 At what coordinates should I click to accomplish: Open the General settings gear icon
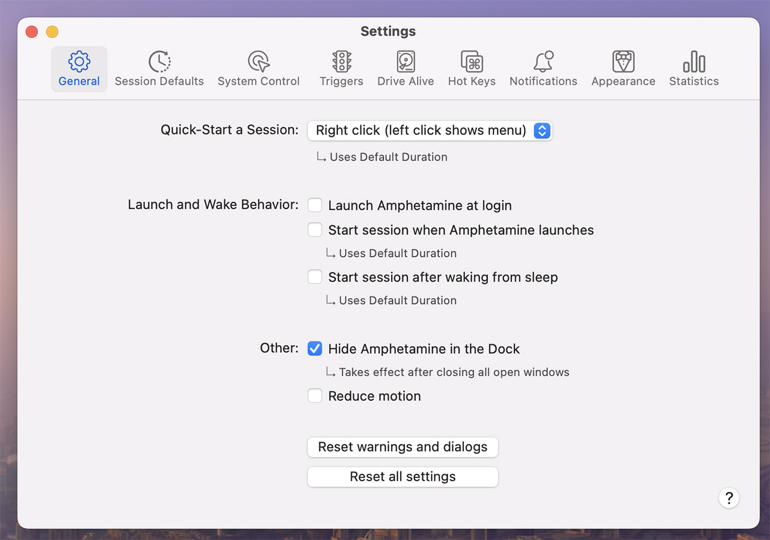pos(79,61)
